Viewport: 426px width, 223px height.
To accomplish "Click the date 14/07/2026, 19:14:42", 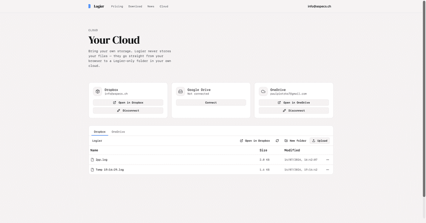I will point(301,170).
